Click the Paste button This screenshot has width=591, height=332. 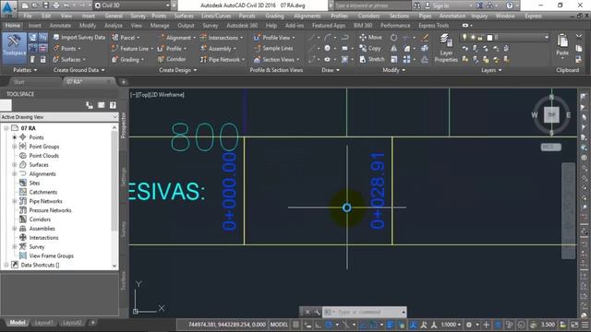click(562, 45)
